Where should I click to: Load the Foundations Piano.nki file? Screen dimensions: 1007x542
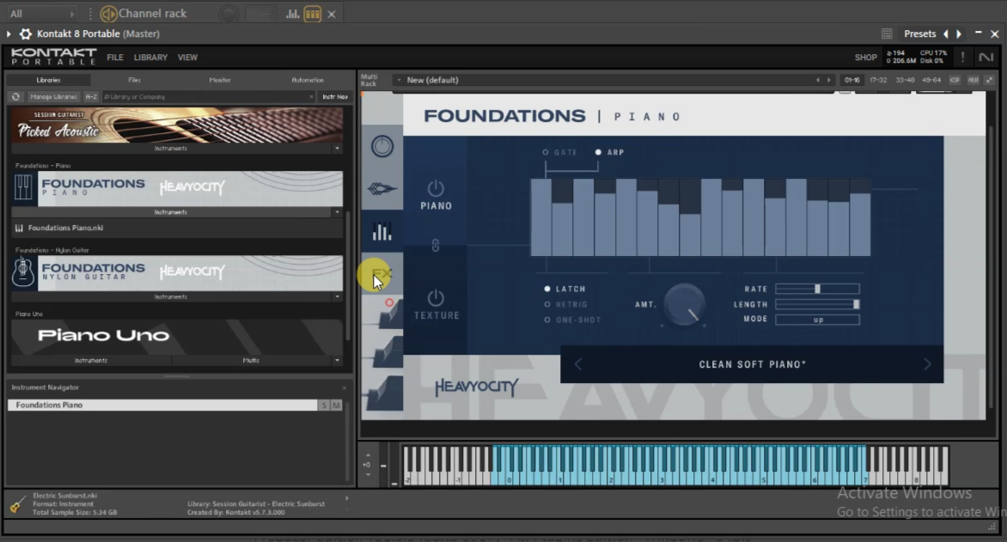click(x=177, y=228)
